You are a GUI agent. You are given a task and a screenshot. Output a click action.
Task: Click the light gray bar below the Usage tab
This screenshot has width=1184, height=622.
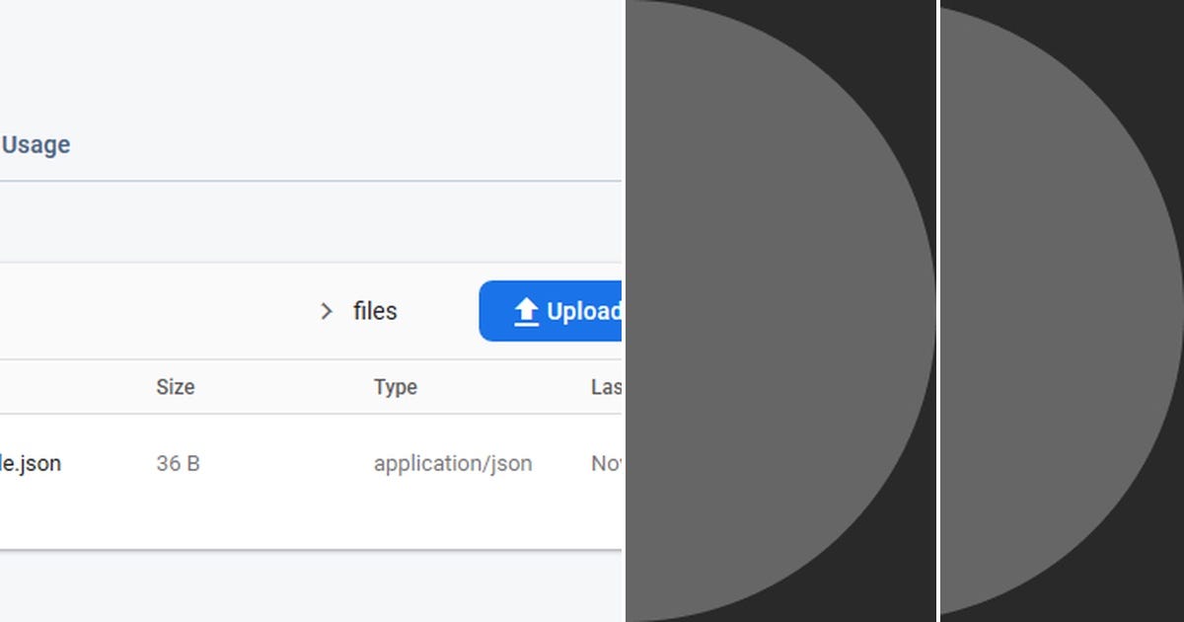pyautogui.click(x=296, y=220)
